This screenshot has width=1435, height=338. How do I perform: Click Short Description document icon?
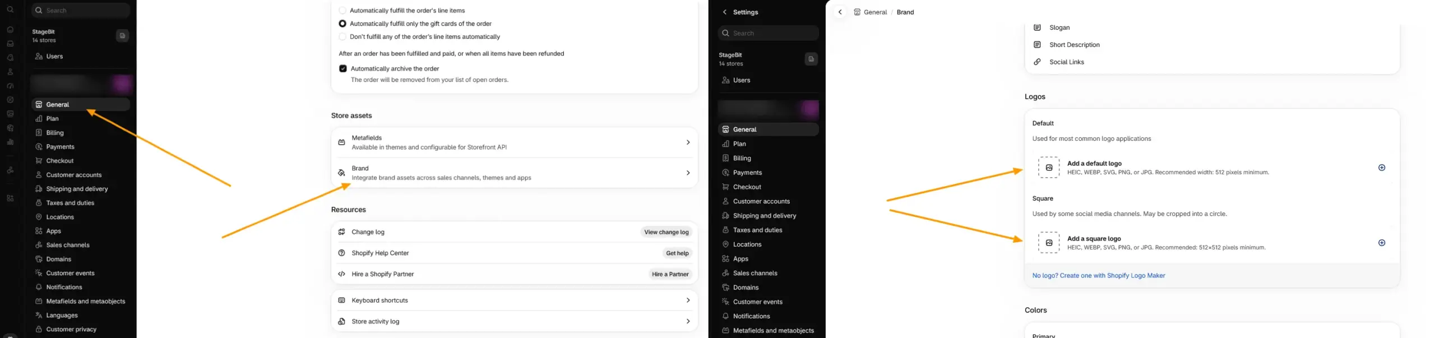[x=1037, y=45]
